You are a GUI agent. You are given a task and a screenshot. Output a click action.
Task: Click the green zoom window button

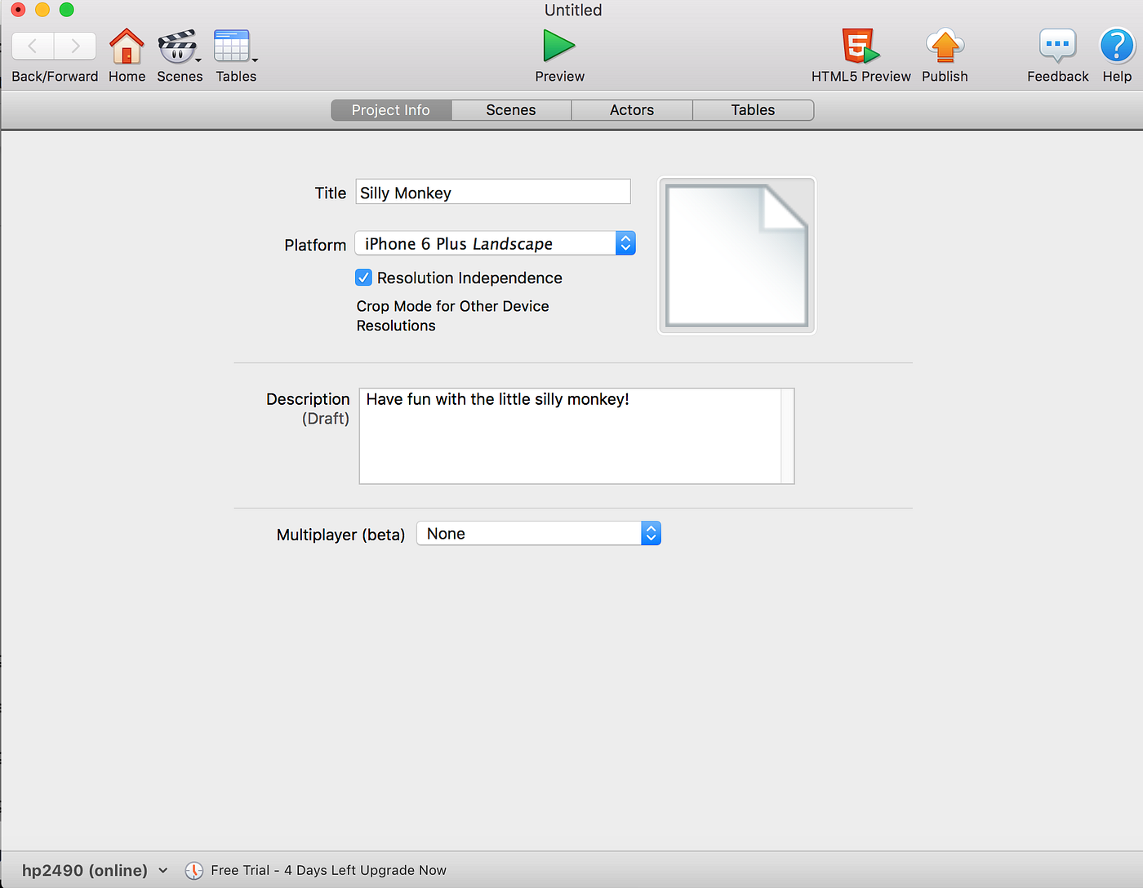pos(67,10)
